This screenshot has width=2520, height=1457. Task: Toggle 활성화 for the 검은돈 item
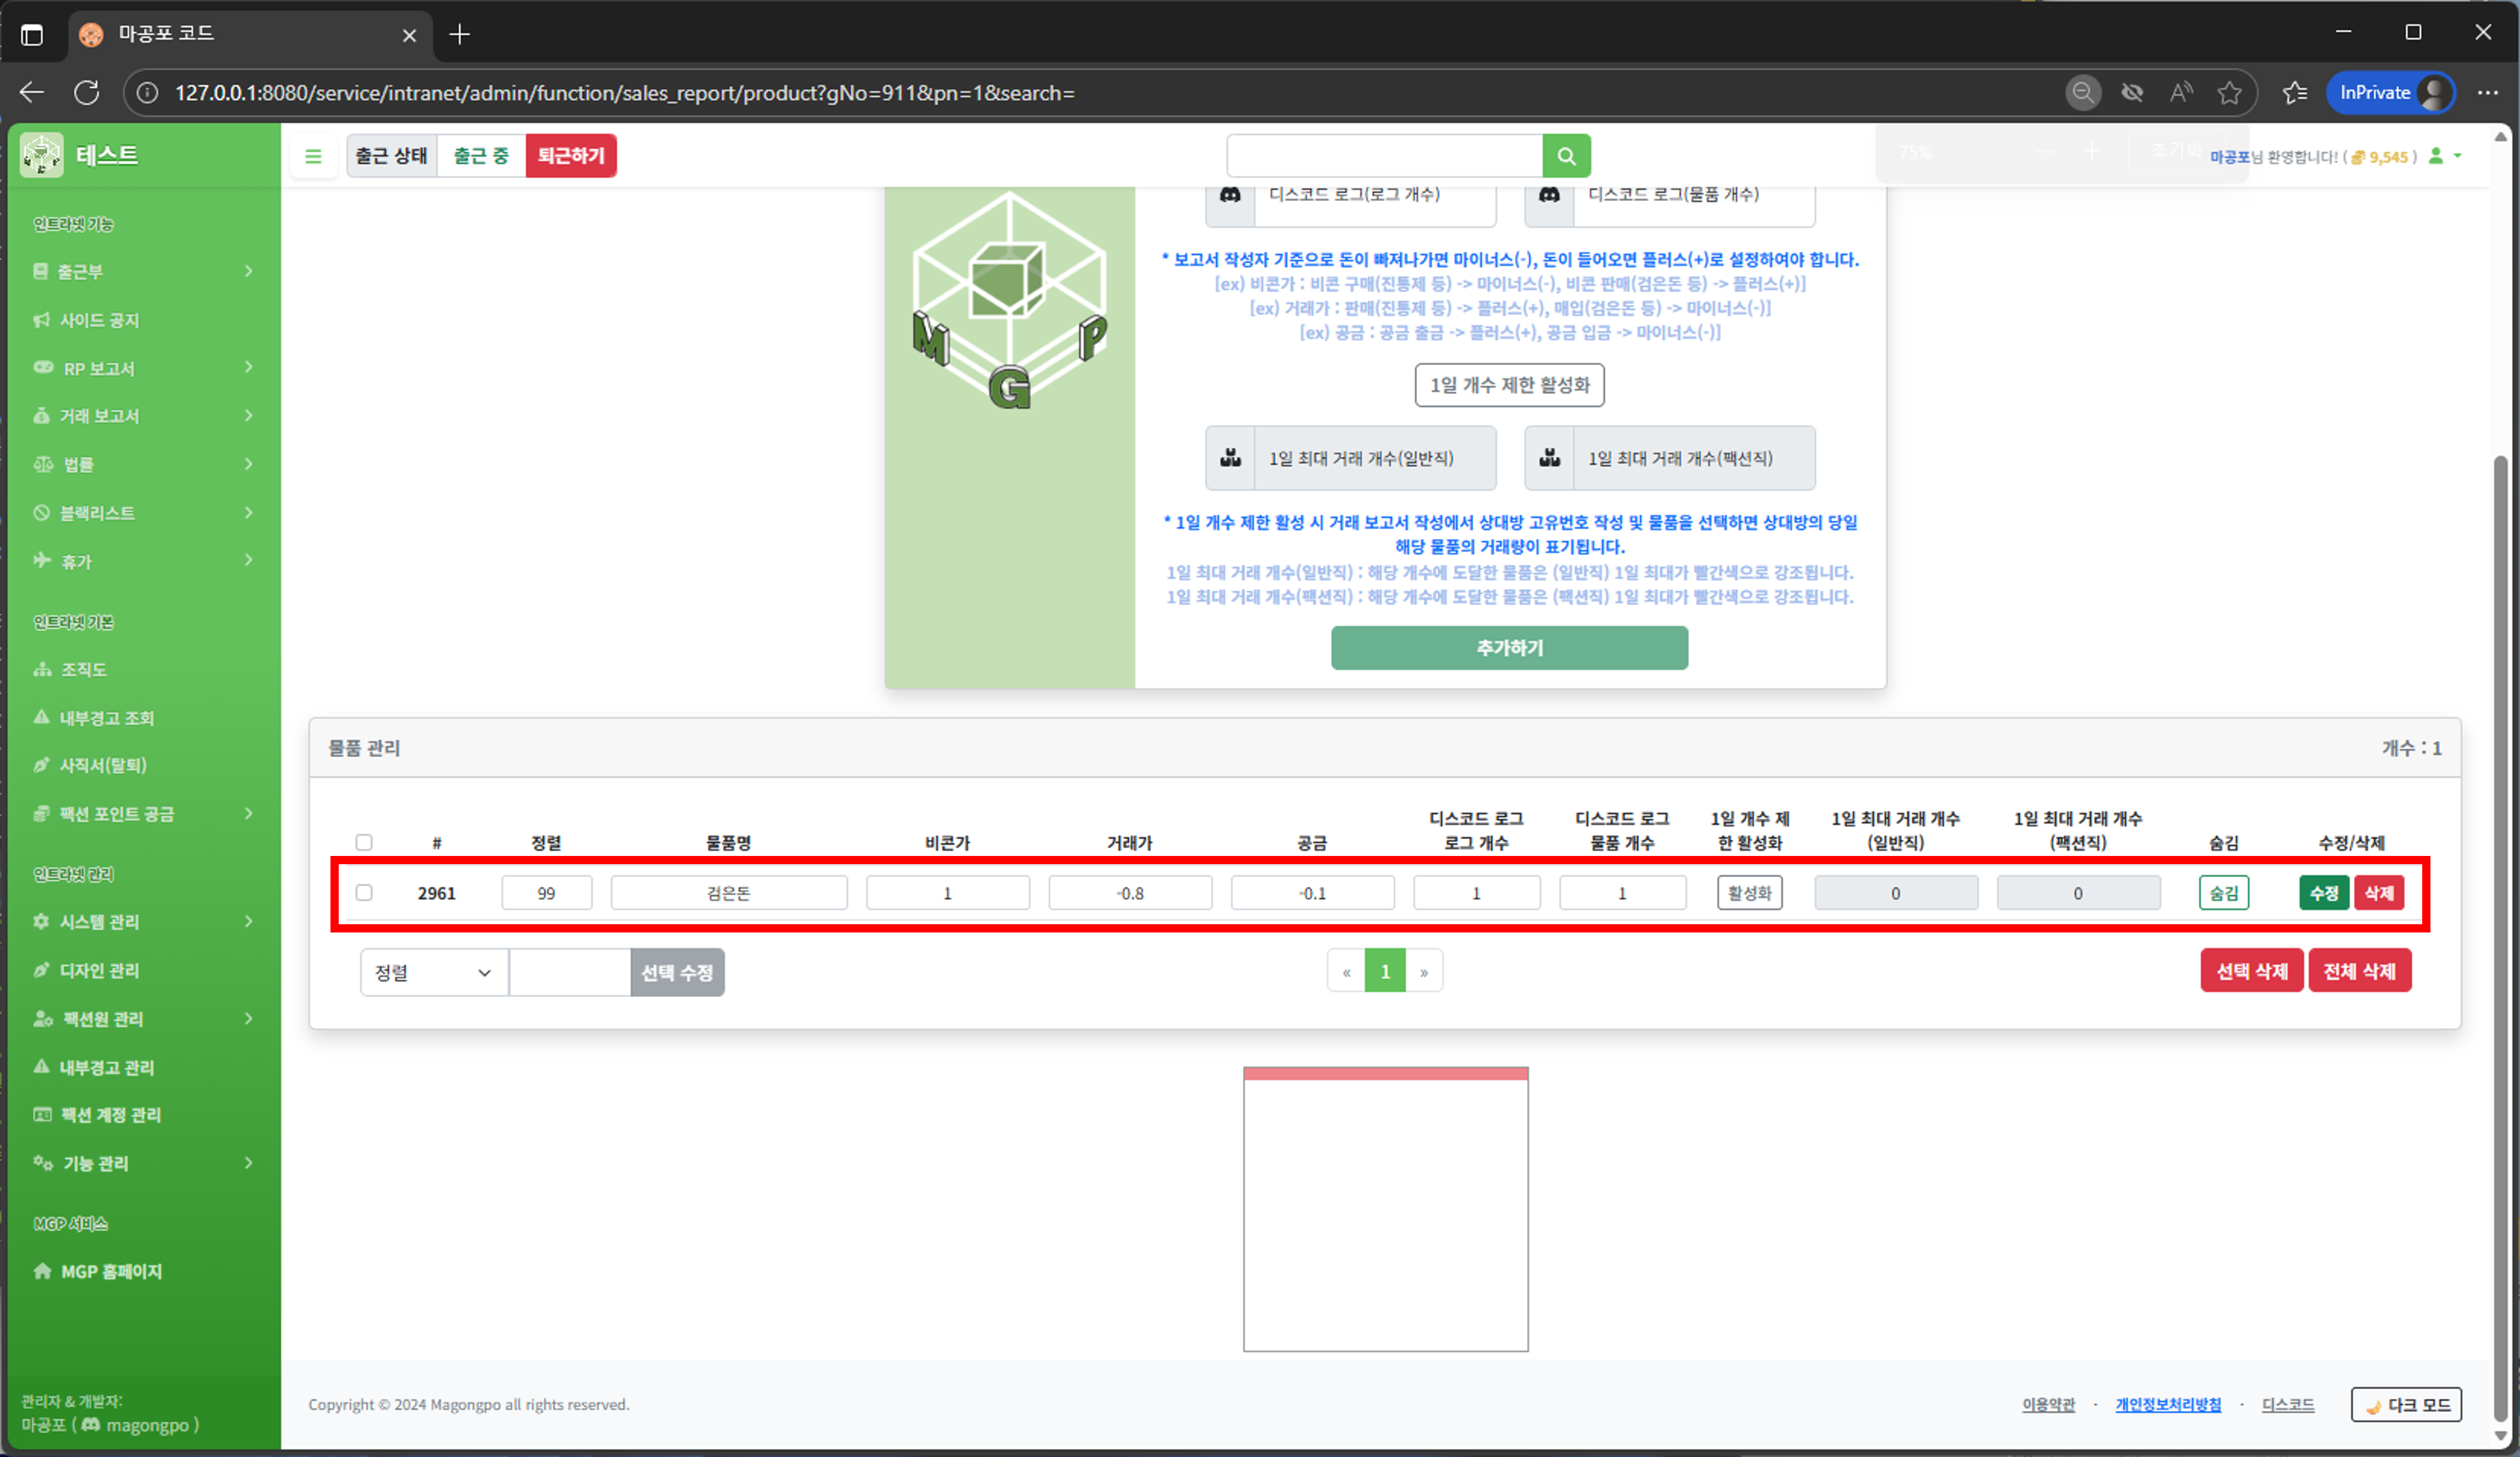coord(1749,892)
